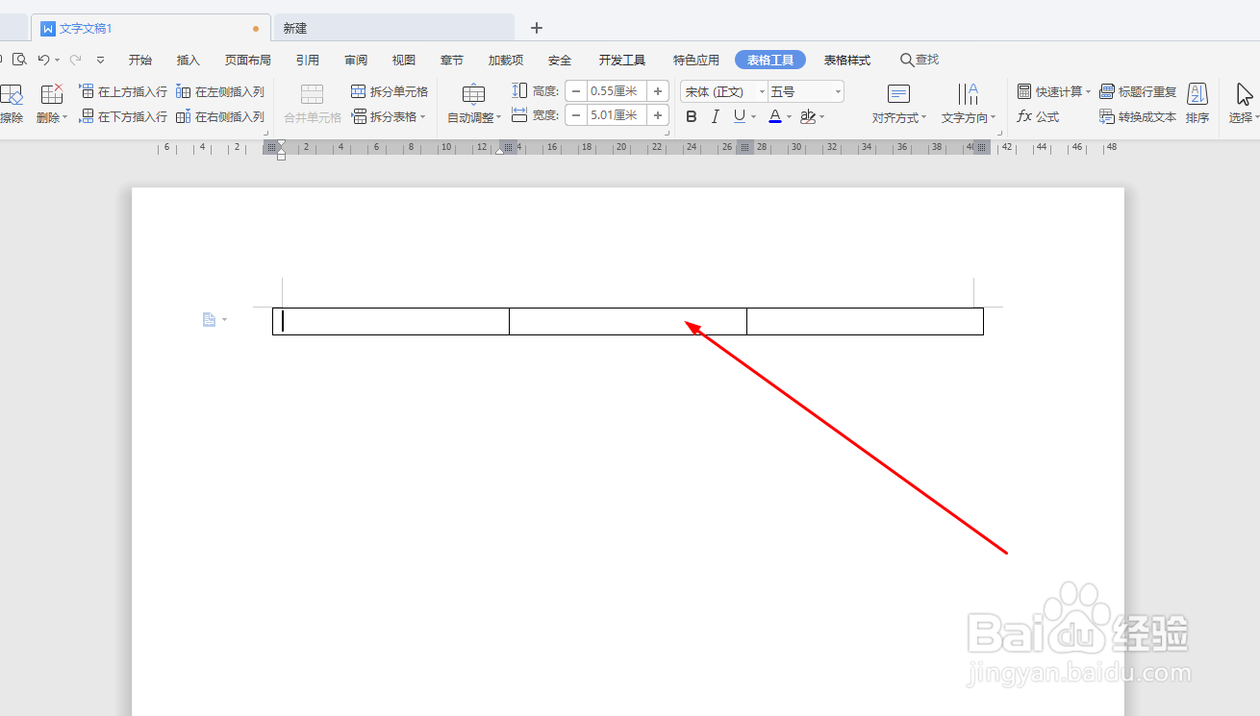This screenshot has height=716, width=1260.
Task: Click Convert to Text (转换成文本)
Action: 1138,116
